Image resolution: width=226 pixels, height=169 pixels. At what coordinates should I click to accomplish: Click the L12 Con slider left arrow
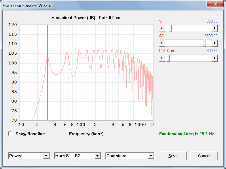(x=162, y=58)
